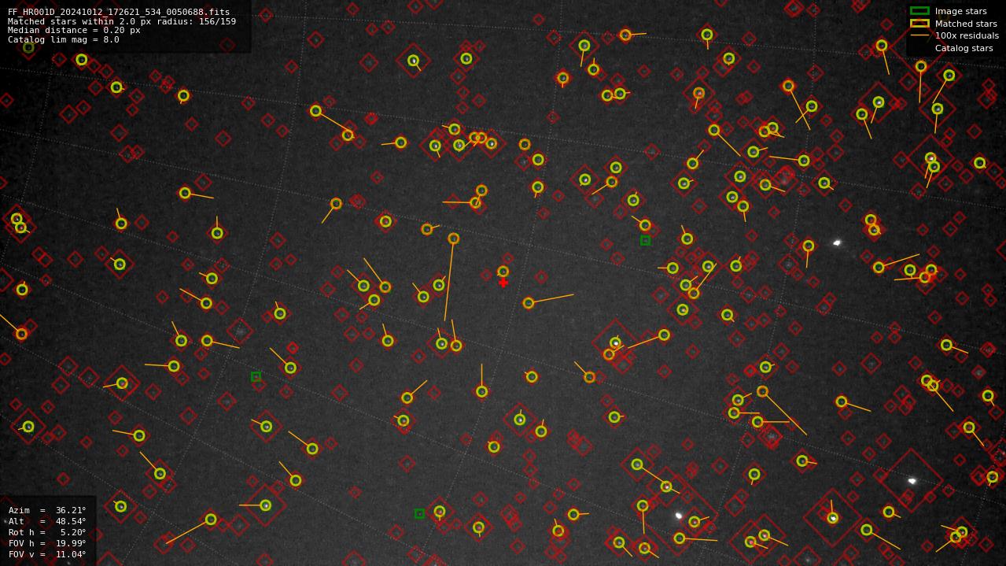This screenshot has height=566, width=1006.
Task: Click the orange 100x residuals legend line
Action: point(919,35)
